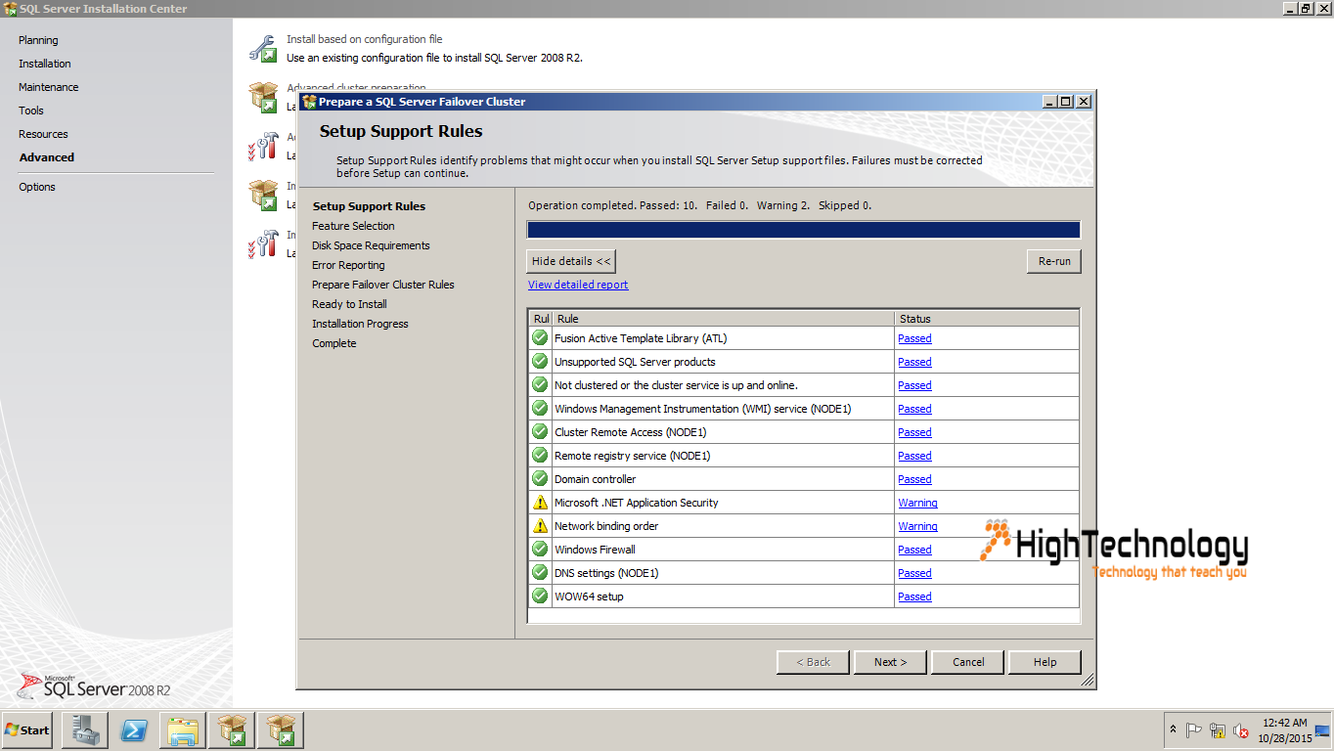Click the muted volume tray icon
1334x751 pixels.
[x=1241, y=730]
